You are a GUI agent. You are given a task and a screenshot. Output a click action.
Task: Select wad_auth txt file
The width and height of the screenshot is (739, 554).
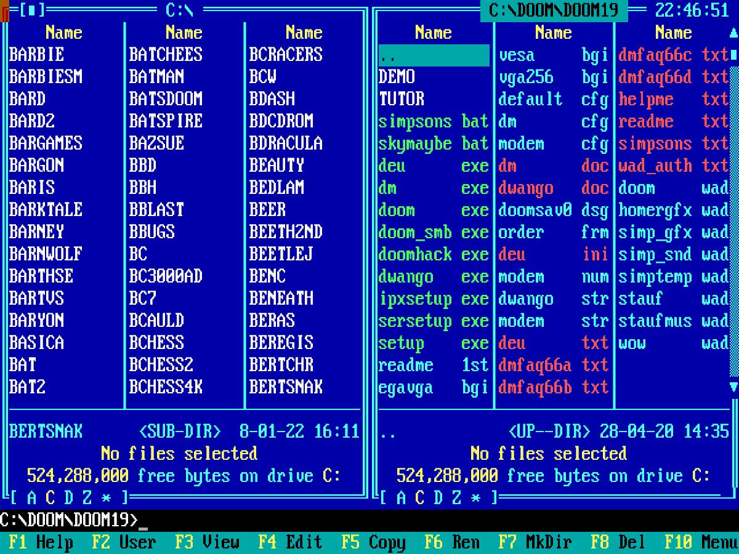[674, 166]
